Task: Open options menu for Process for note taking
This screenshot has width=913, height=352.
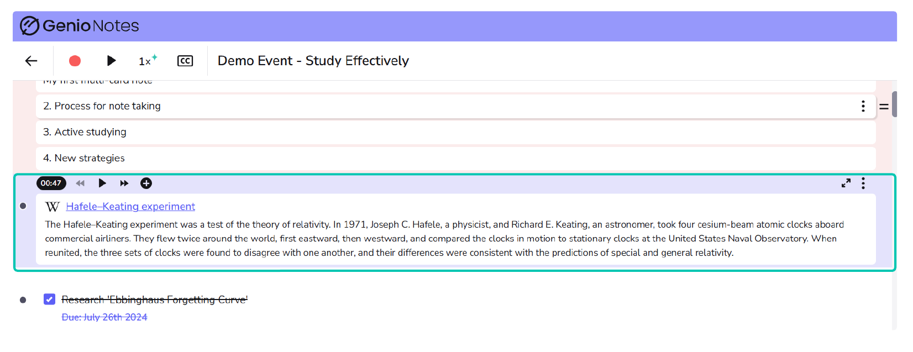Action: coord(863,106)
